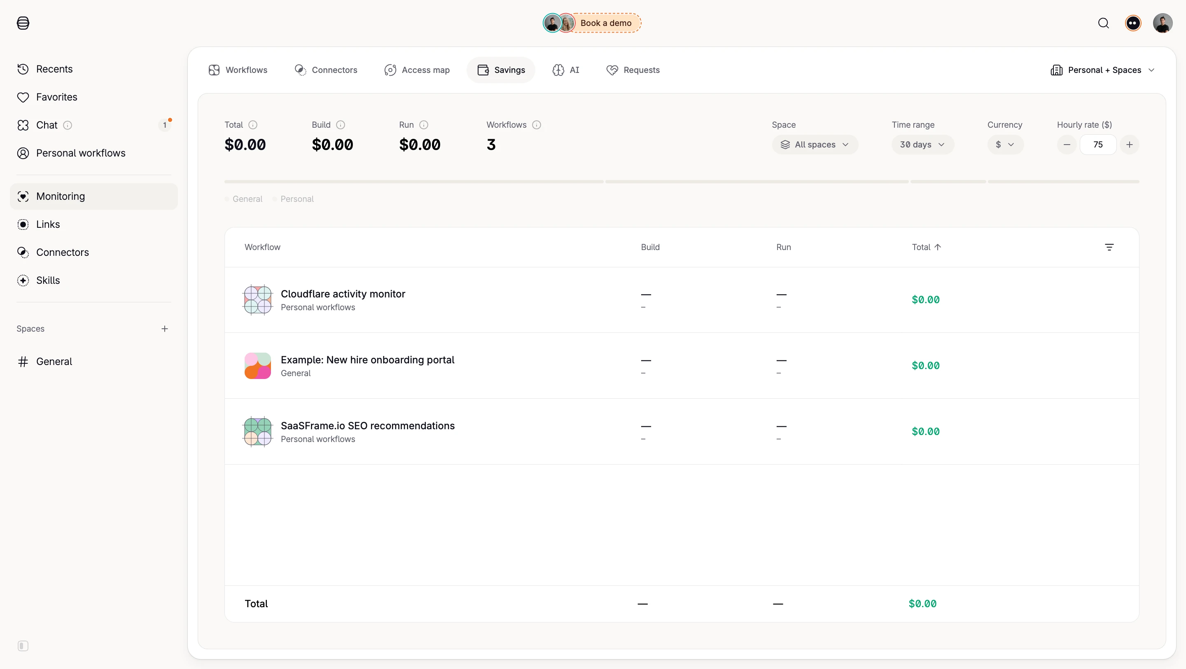Open the currency $ dropdown

pyautogui.click(x=1006, y=145)
